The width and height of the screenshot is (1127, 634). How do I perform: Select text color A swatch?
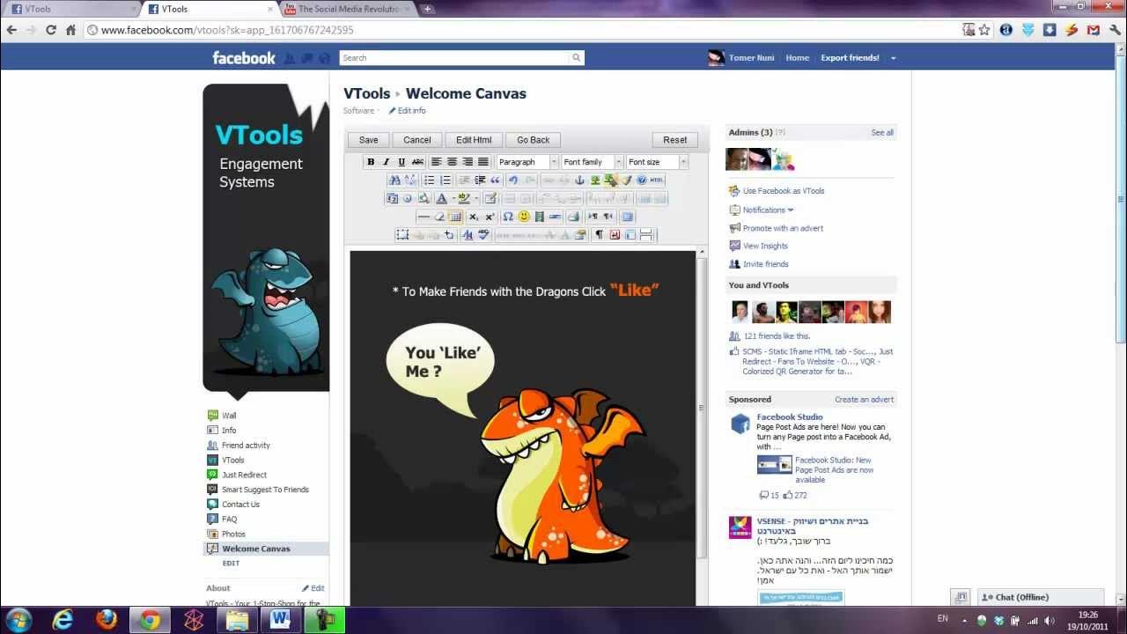pos(442,199)
